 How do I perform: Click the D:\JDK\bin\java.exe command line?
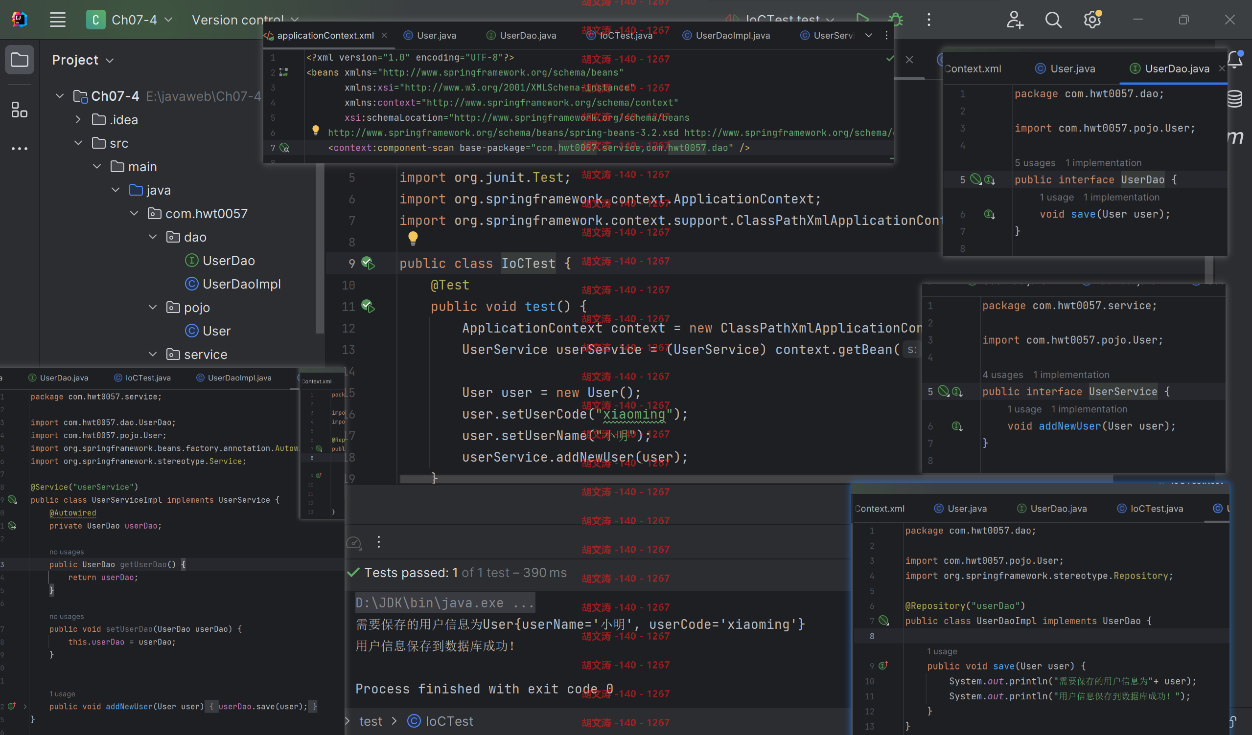coord(444,602)
